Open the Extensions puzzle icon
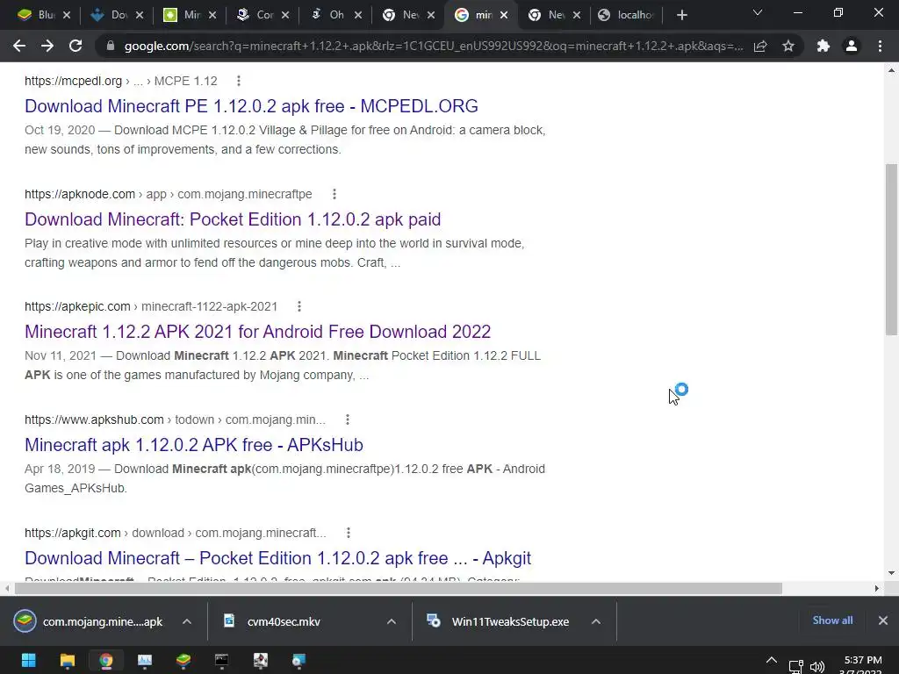Viewport: 899px width, 674px height. [823, 46]
